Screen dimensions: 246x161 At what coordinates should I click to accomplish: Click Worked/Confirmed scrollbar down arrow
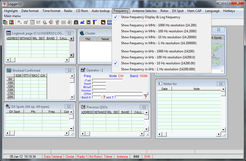tap(72, 97)
